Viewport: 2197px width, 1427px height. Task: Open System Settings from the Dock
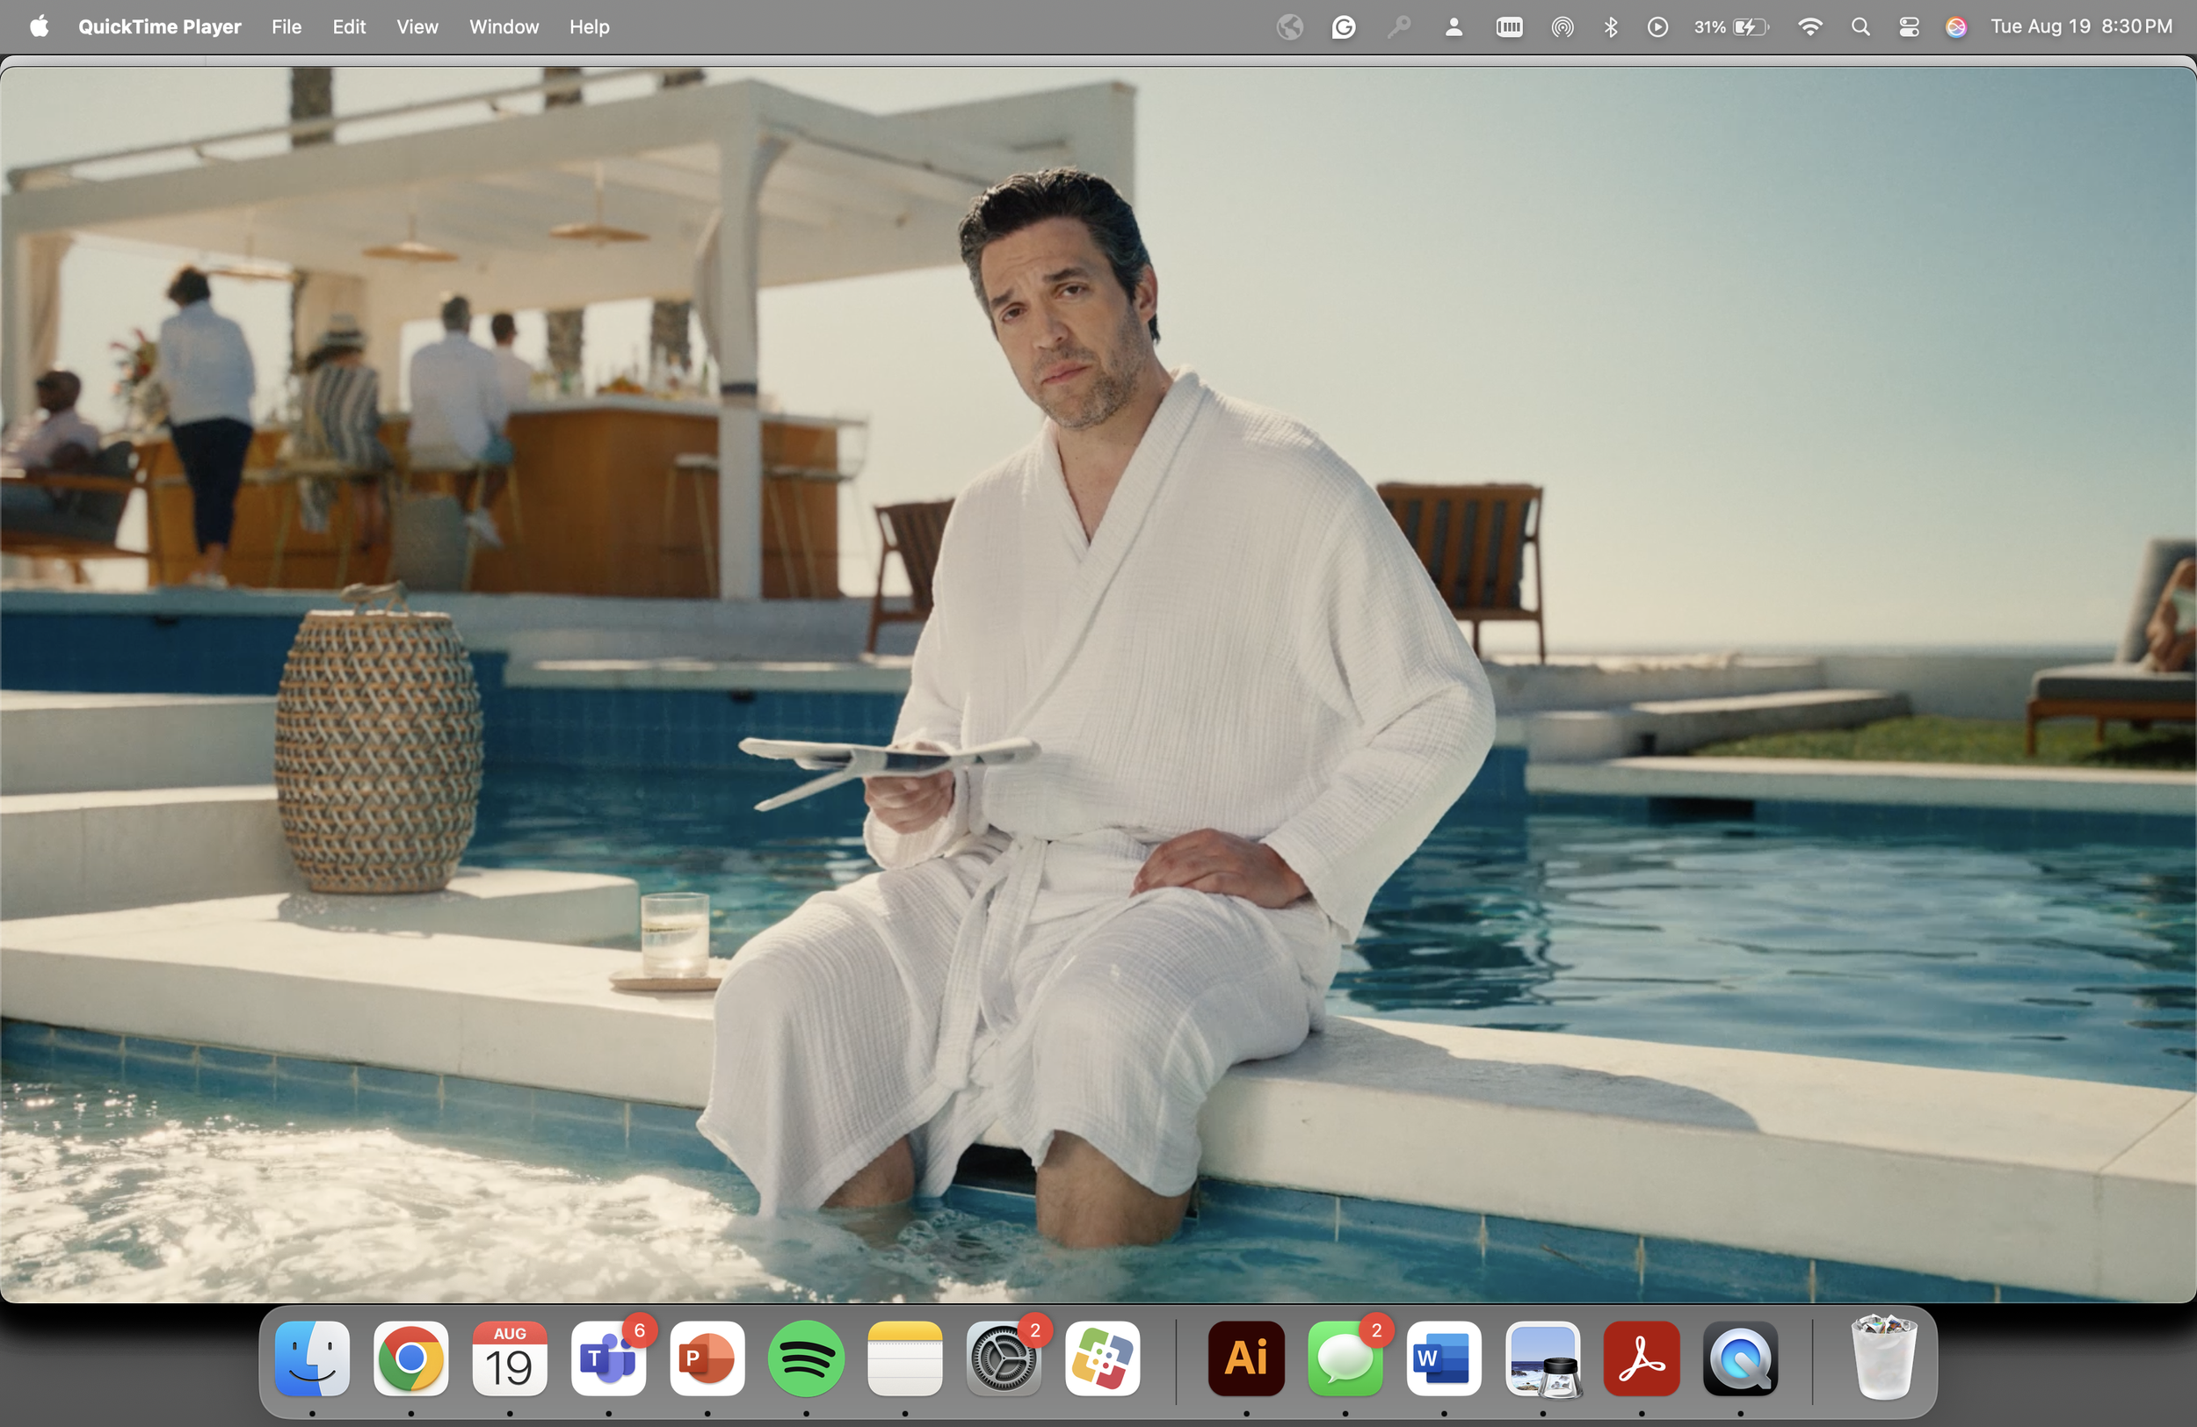tap(1004, 1358)
